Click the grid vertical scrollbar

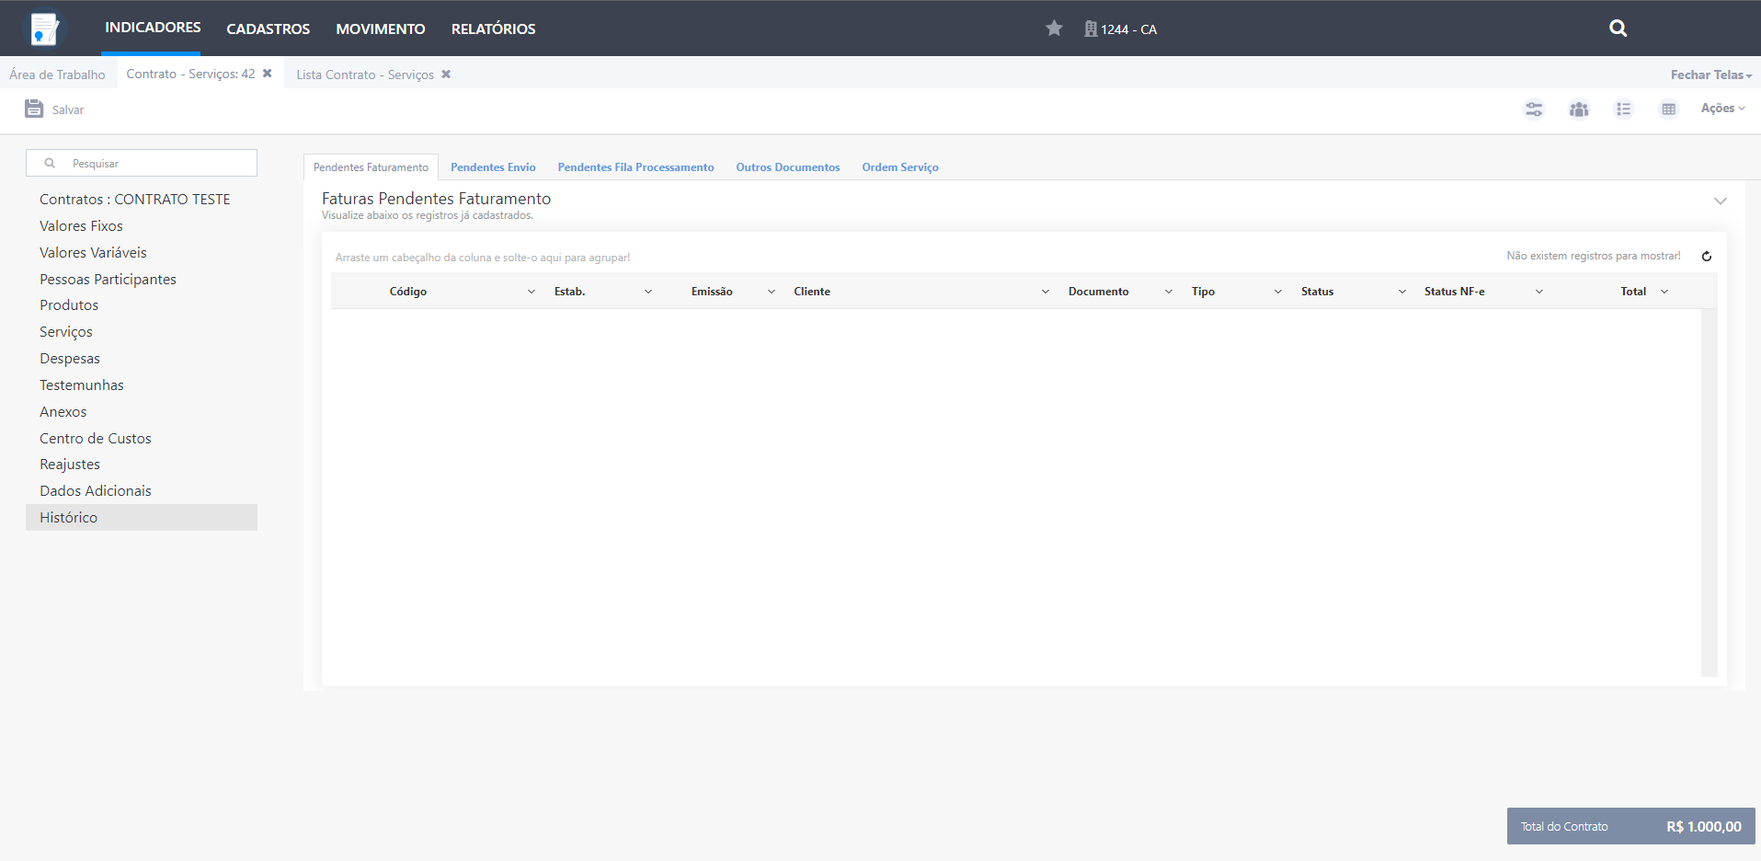coord(1709,493)
